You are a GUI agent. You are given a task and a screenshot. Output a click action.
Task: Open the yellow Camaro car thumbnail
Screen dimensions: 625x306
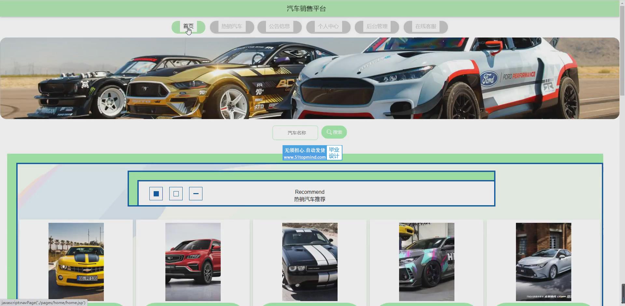tap(76, 262)
